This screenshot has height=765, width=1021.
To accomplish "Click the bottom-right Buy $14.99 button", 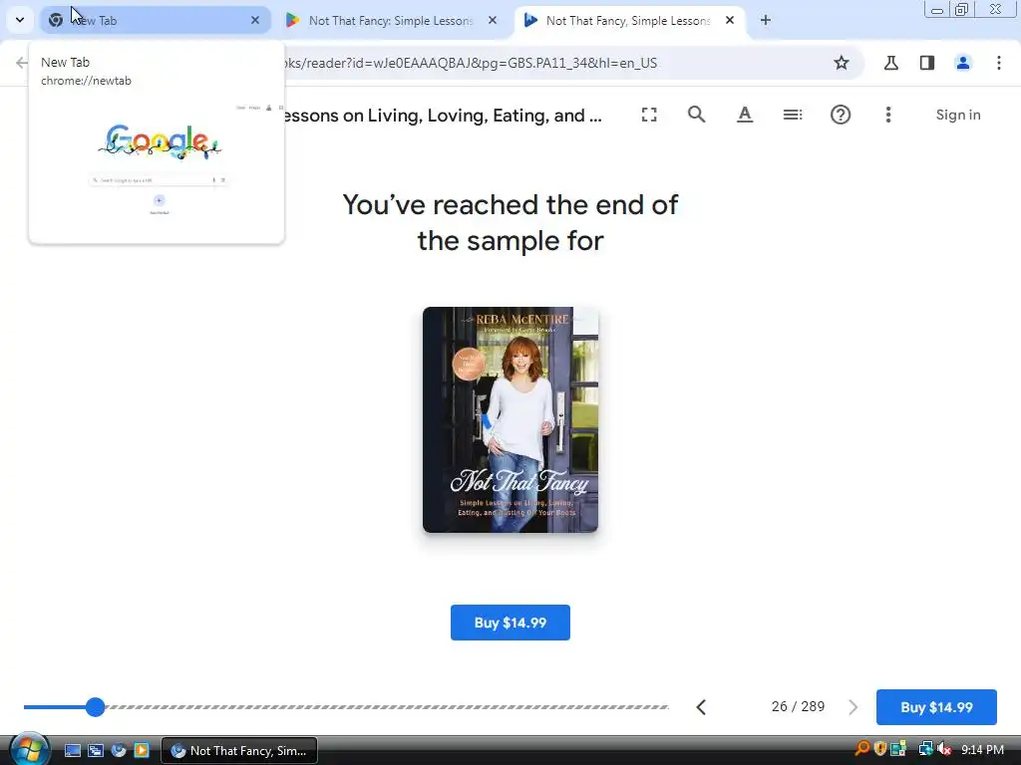I will 936,707.
